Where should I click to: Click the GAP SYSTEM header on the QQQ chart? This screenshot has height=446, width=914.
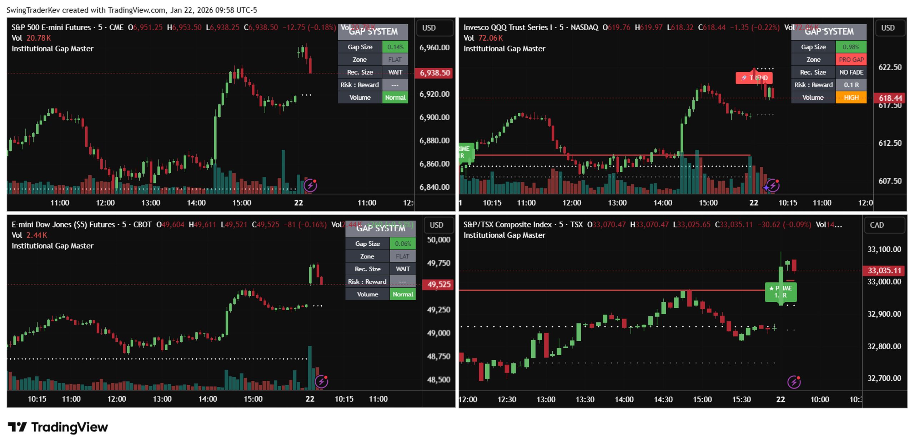[829, 31]
